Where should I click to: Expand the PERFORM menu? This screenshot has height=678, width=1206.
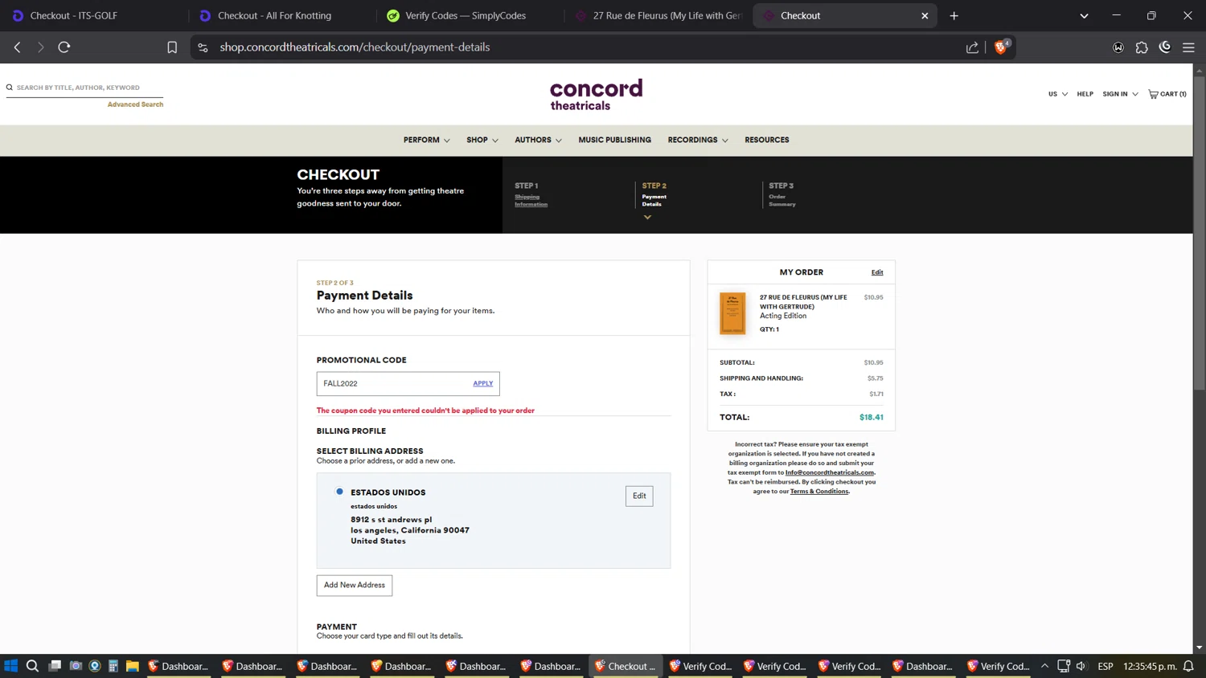click(x=426, y=140)
